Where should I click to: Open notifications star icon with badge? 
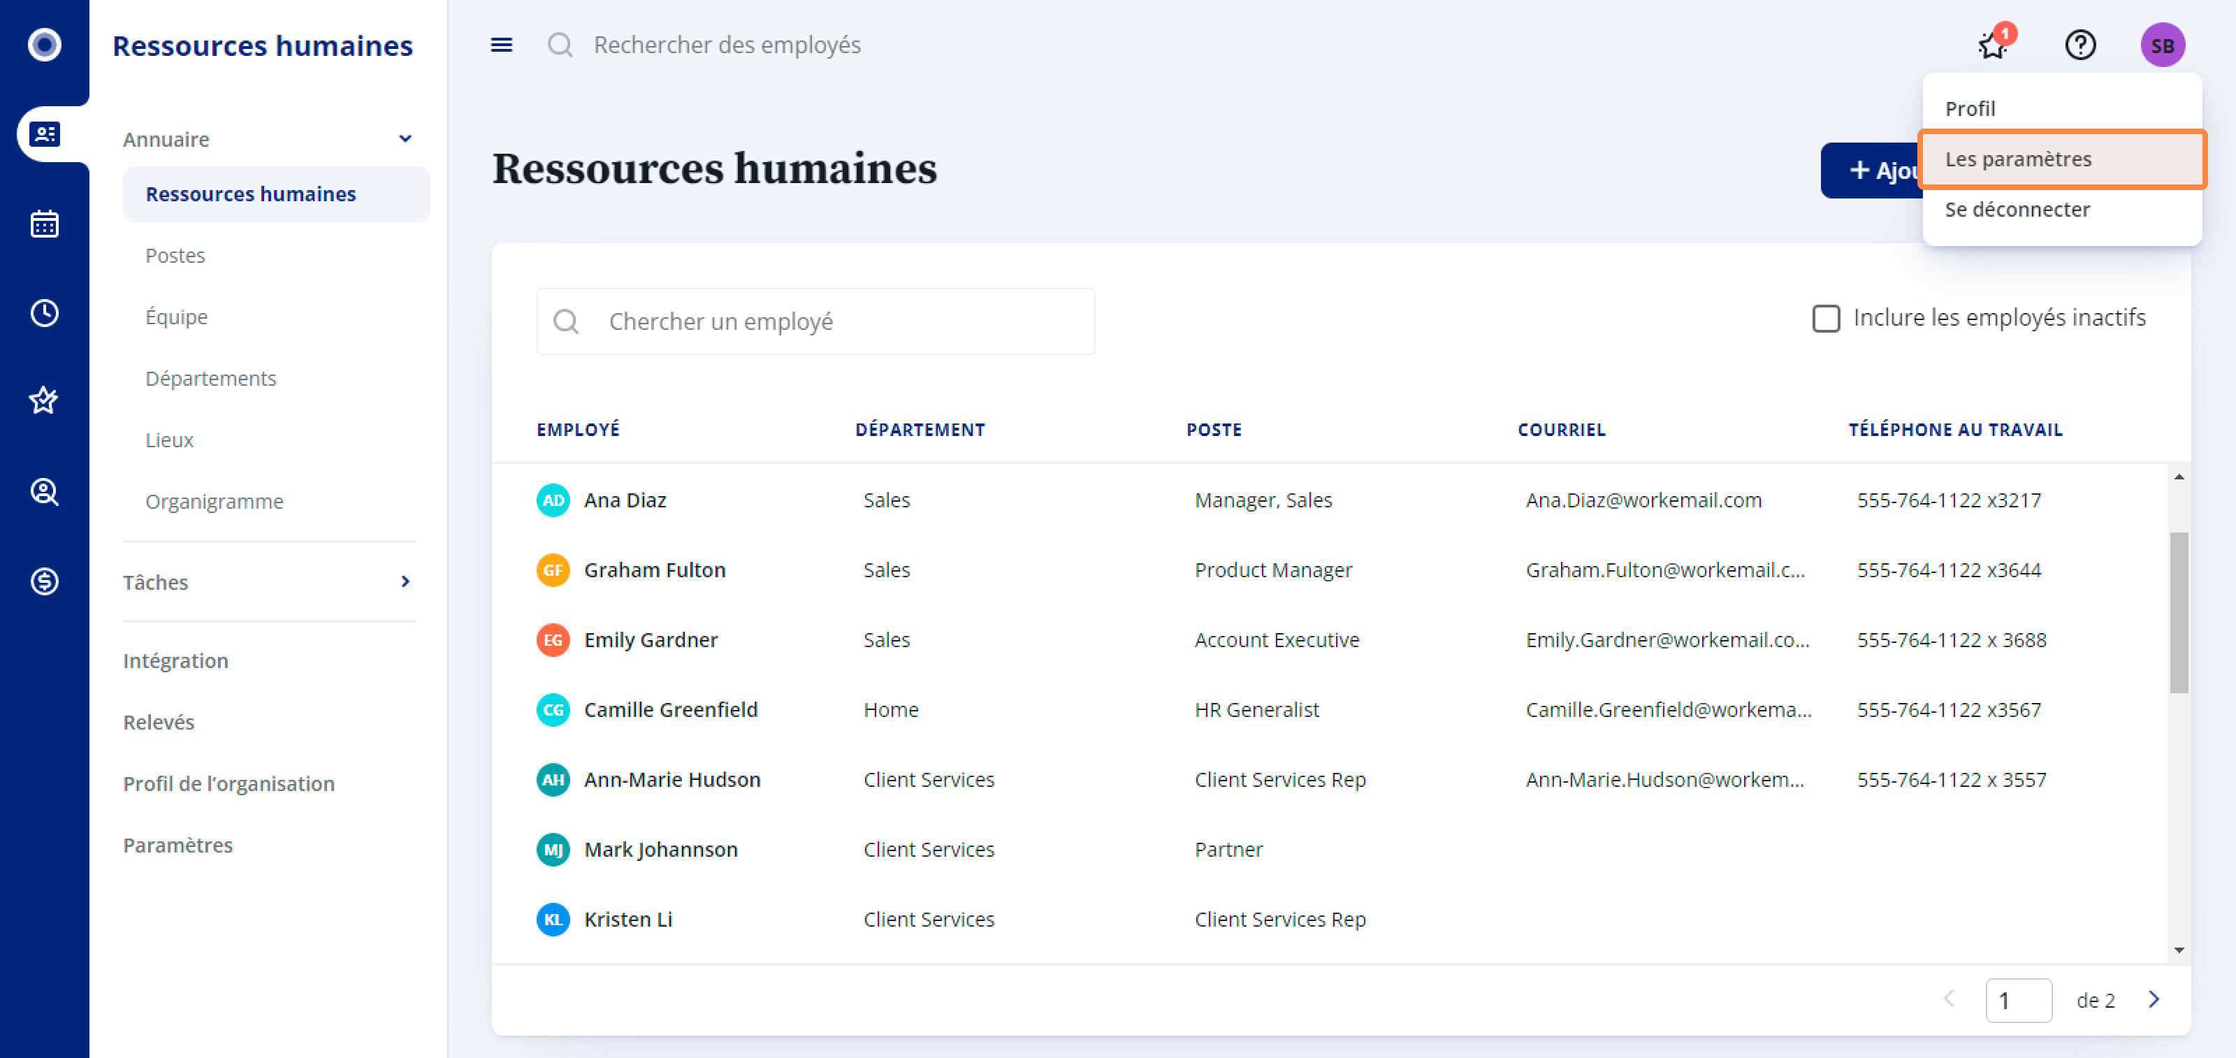pos(1993,45)
